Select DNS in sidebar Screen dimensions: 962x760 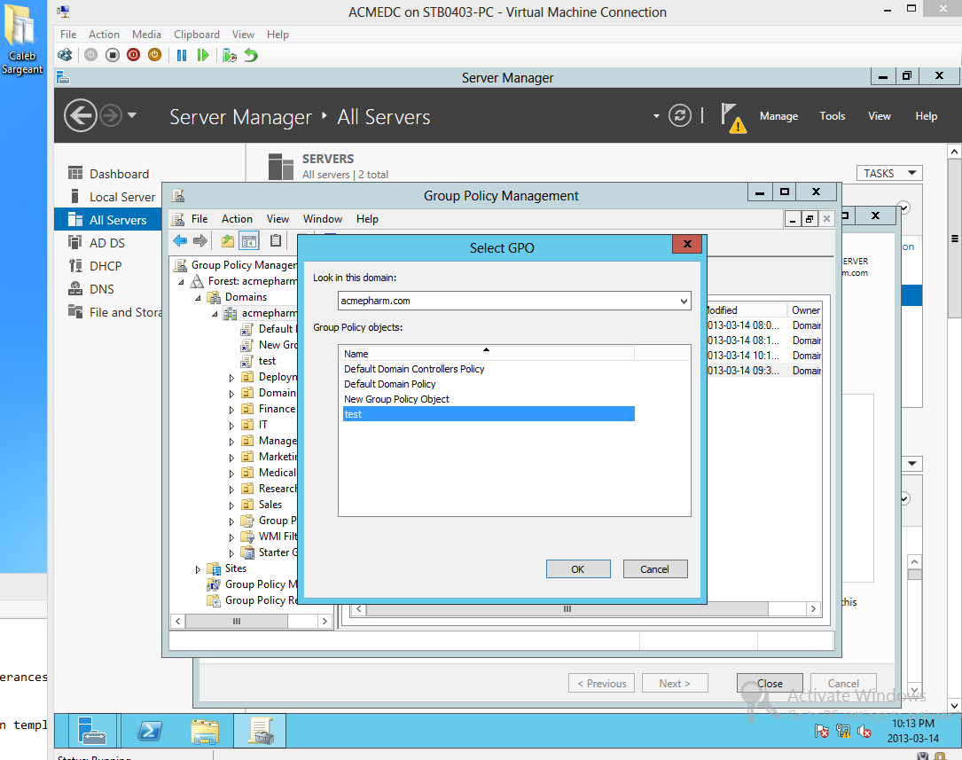(101, 289)
